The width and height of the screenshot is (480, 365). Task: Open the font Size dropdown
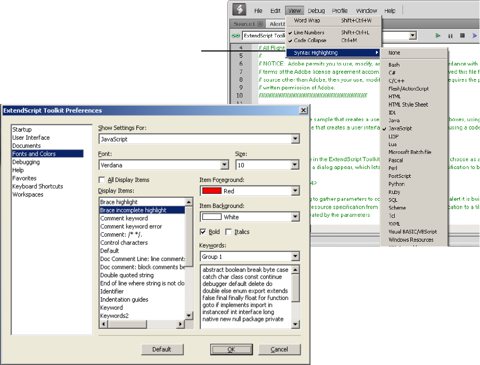point(295,165)
